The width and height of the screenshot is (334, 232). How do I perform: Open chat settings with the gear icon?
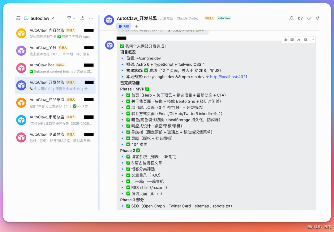pyautogui.click(x=318, y=18)
